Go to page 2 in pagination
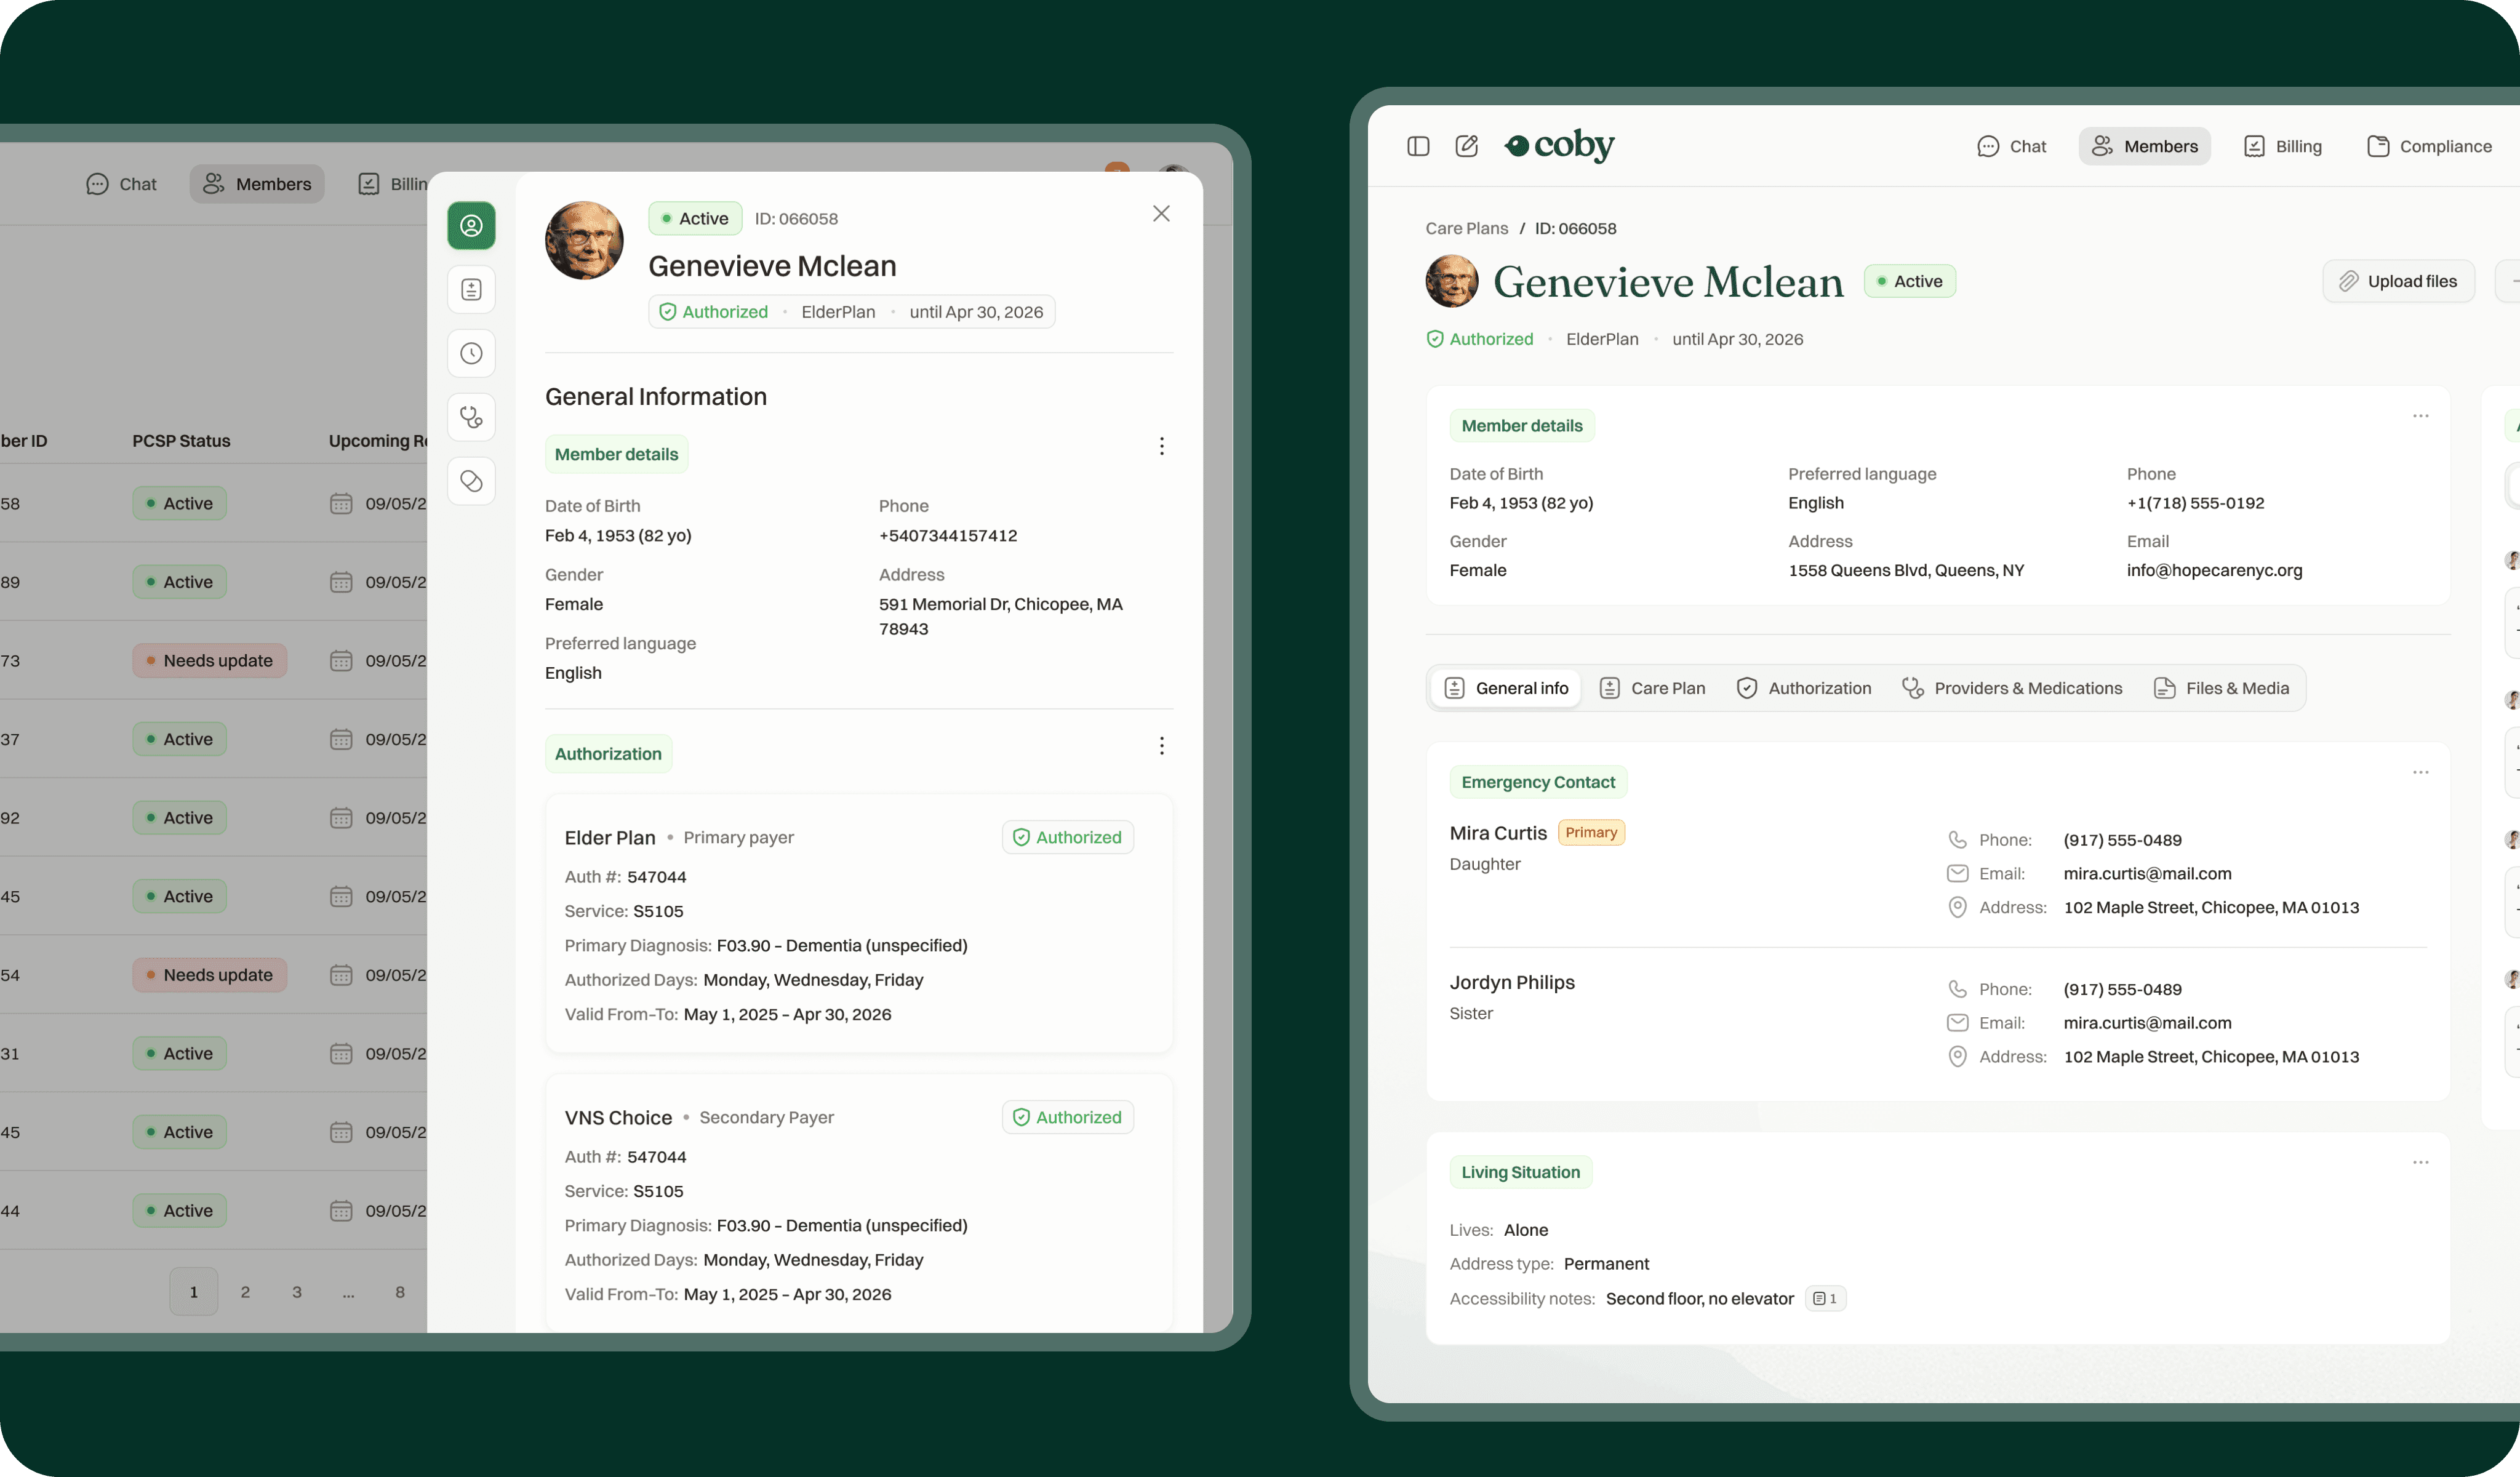The height and width of the screenshot is (1477, 2520). click(x=245, y=1292)
